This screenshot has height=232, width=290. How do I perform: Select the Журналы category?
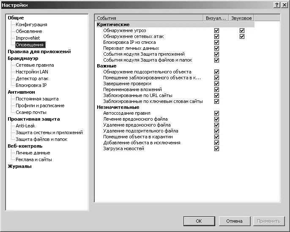pyautogui.click(x=19, y=166)
